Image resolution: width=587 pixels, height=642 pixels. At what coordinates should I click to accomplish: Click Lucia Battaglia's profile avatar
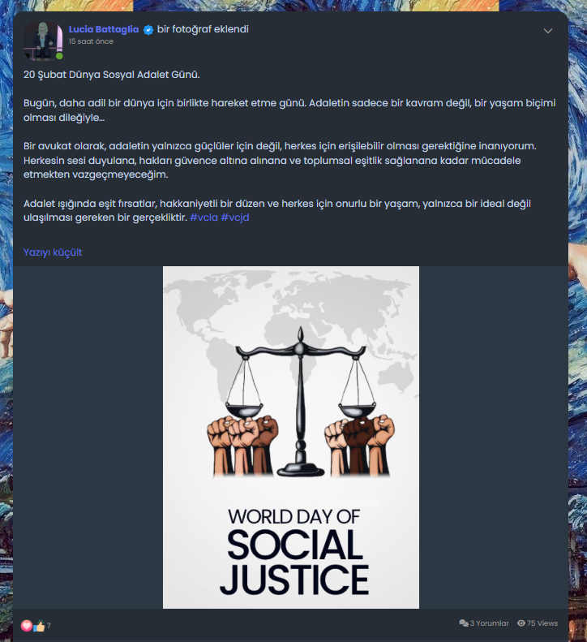click(x=43, y=41)
